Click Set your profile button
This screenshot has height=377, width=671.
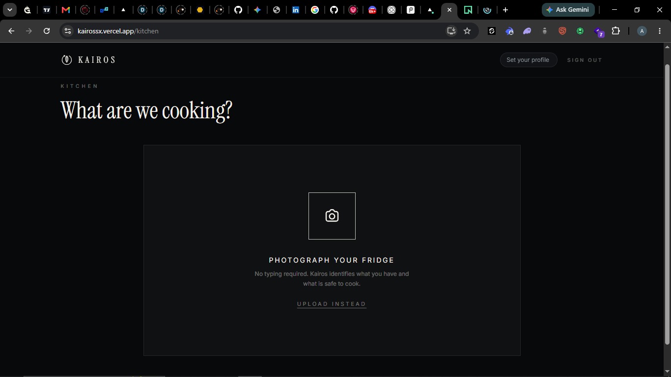[x=528, y=60]
